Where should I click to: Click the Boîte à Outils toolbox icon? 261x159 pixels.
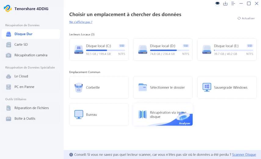9,118
